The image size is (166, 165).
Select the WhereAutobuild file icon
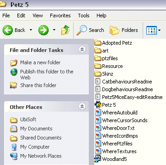coord(98,113)
